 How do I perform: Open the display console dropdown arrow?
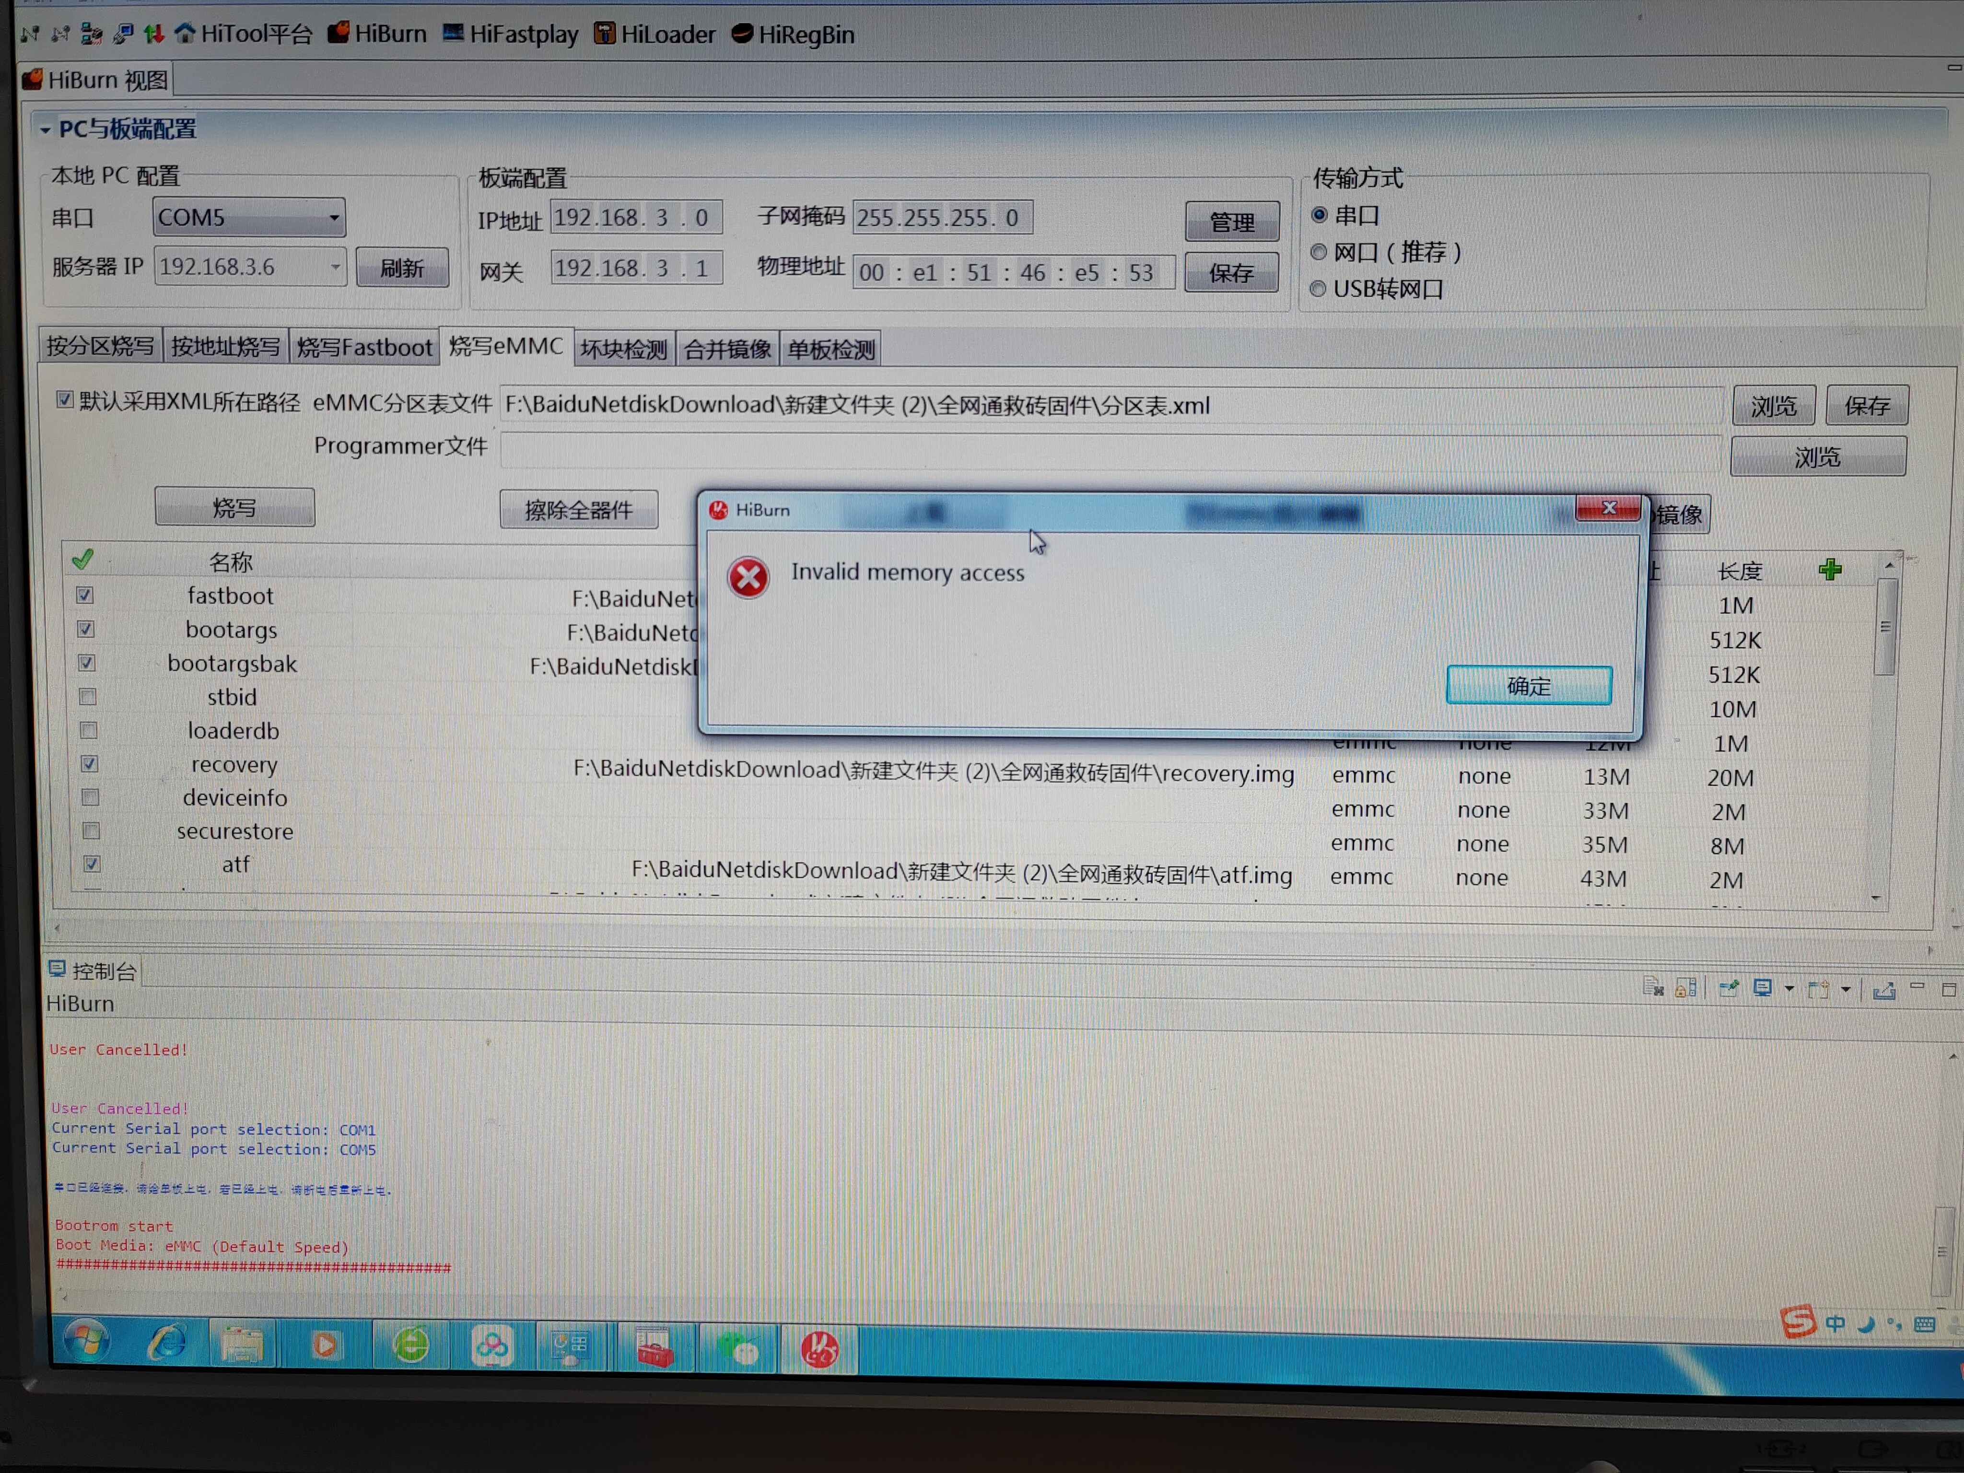coord(1789,989)
